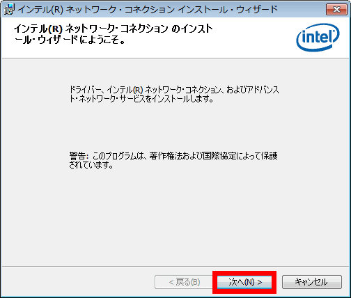
Task: Click the description line starting with ドライバー
Action: [174, 90]
